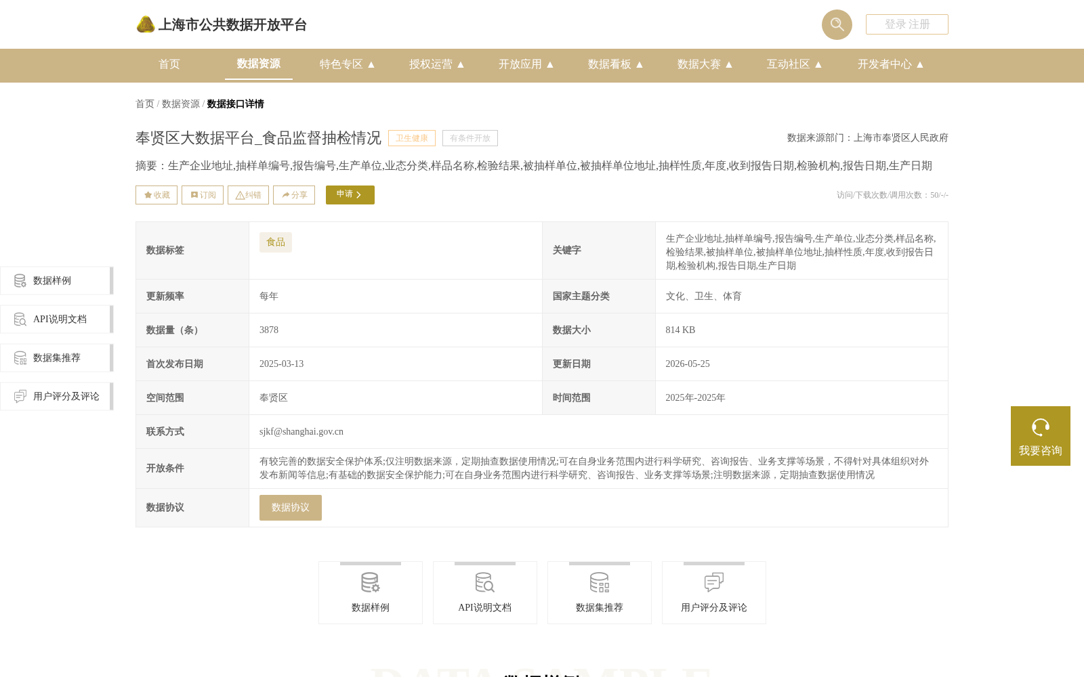Click bottom 数据样例 card icon
The image size is (1084, 677).
371,582
